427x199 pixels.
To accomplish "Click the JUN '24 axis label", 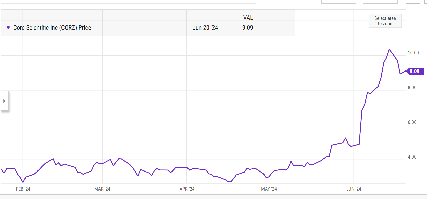I will click(x=354, y=189).
